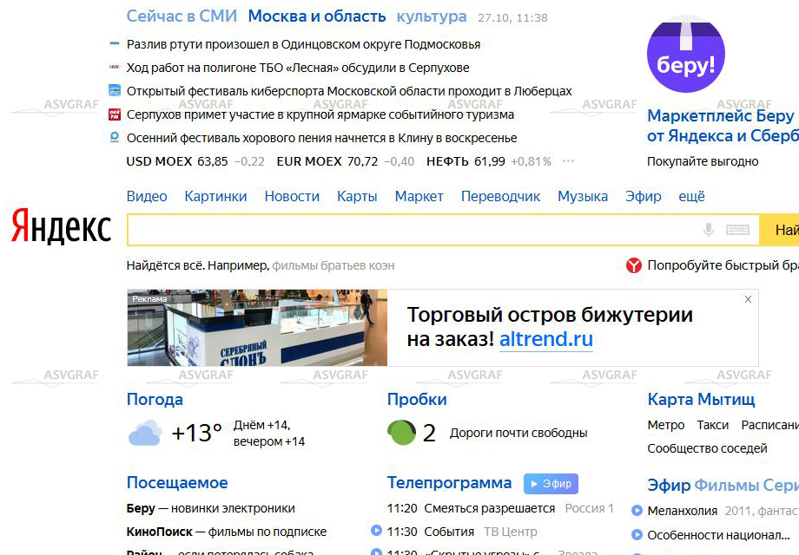Screen dimensions: 799x555
Task: Open the Новости service link
Action: click(292, 196)
